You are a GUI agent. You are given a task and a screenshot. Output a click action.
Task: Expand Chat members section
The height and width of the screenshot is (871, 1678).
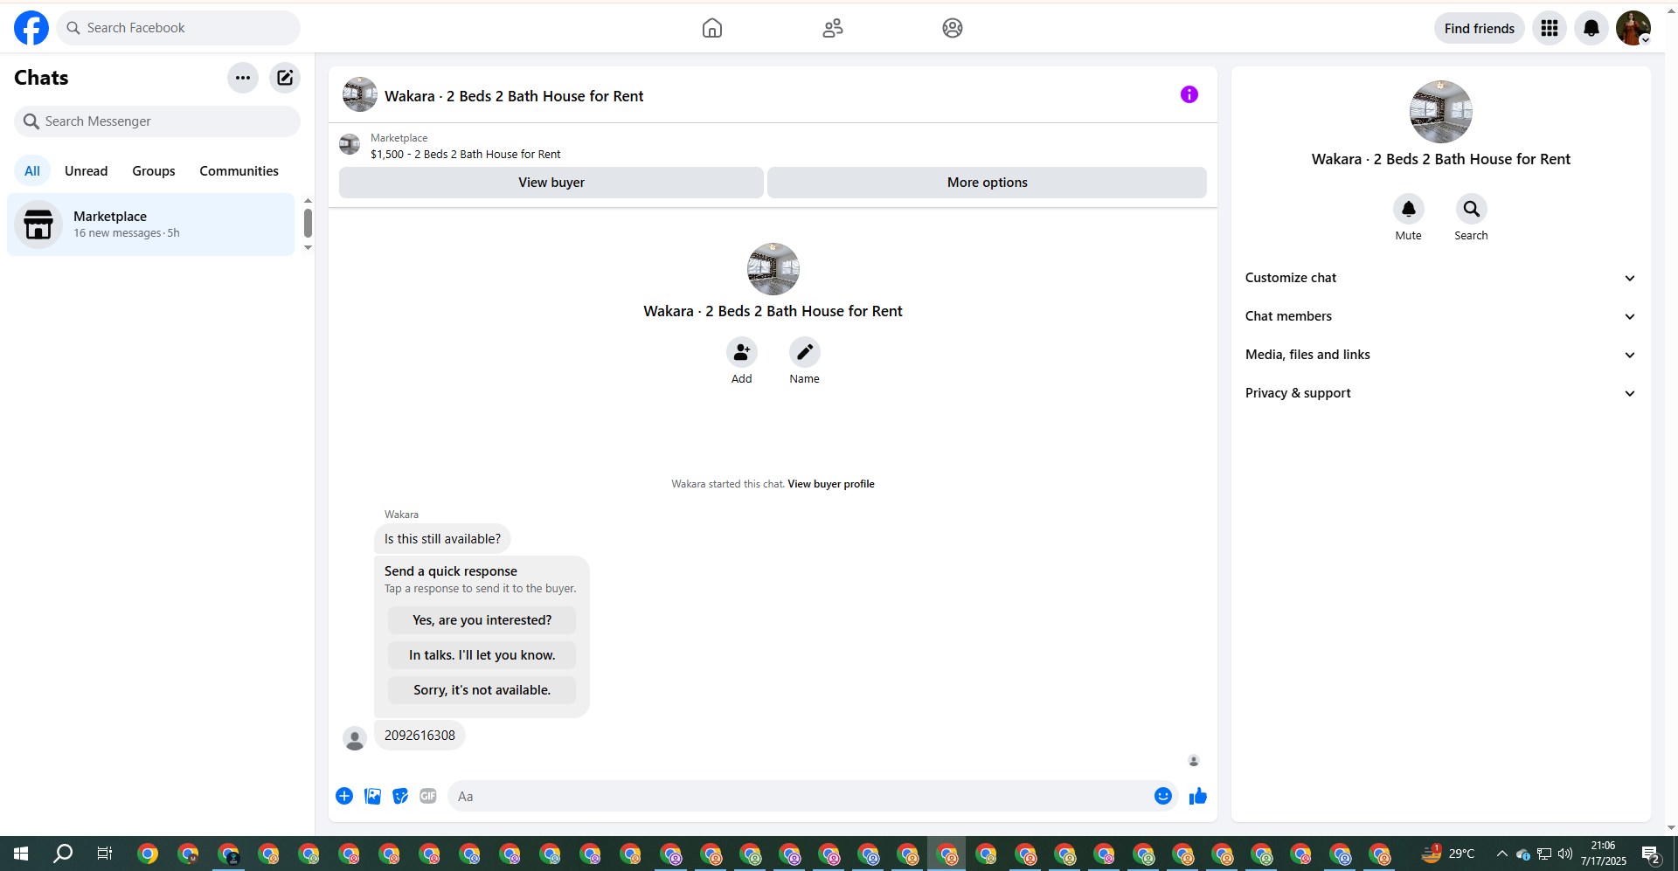click(x=1440, y=316)
